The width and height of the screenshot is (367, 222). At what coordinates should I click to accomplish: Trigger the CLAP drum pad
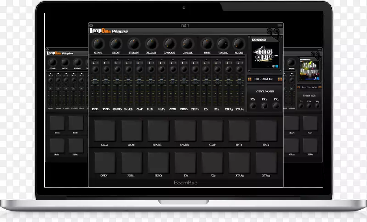coord(212,131)
